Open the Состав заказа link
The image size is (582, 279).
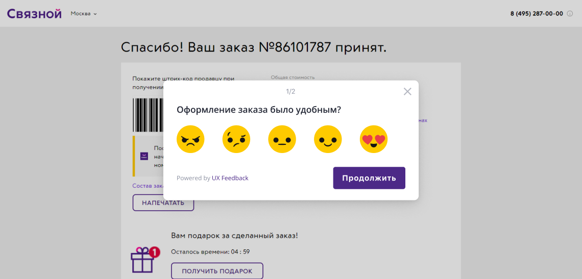(x=148, y=186)
